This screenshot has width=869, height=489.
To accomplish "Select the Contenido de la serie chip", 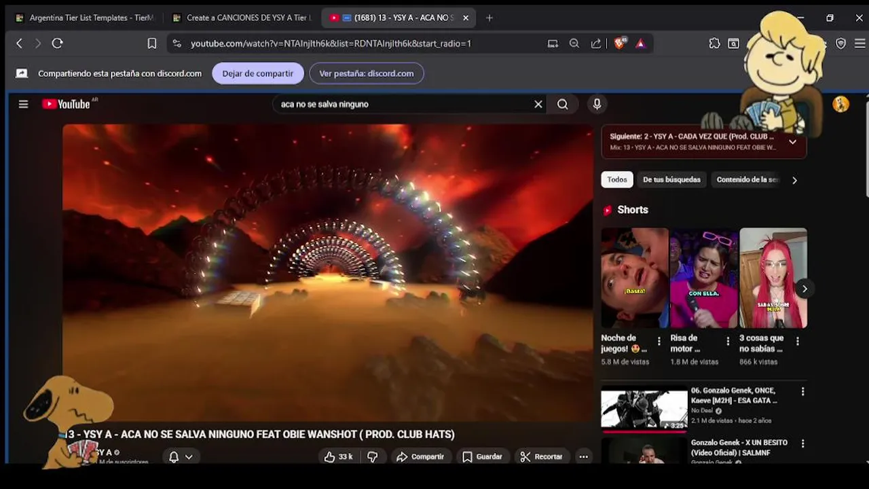I will point(747,180).
